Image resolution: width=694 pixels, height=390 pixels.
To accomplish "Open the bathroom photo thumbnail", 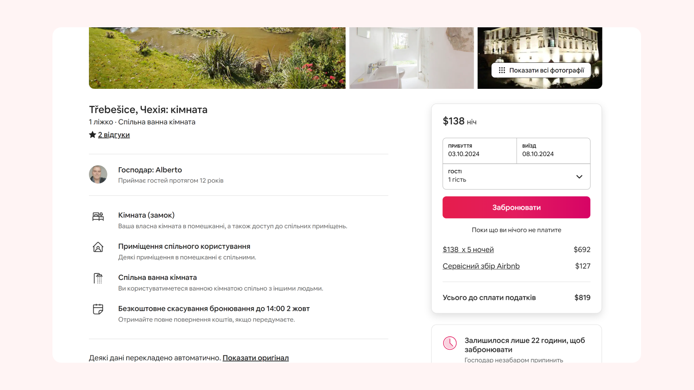I will coord(411,56).
